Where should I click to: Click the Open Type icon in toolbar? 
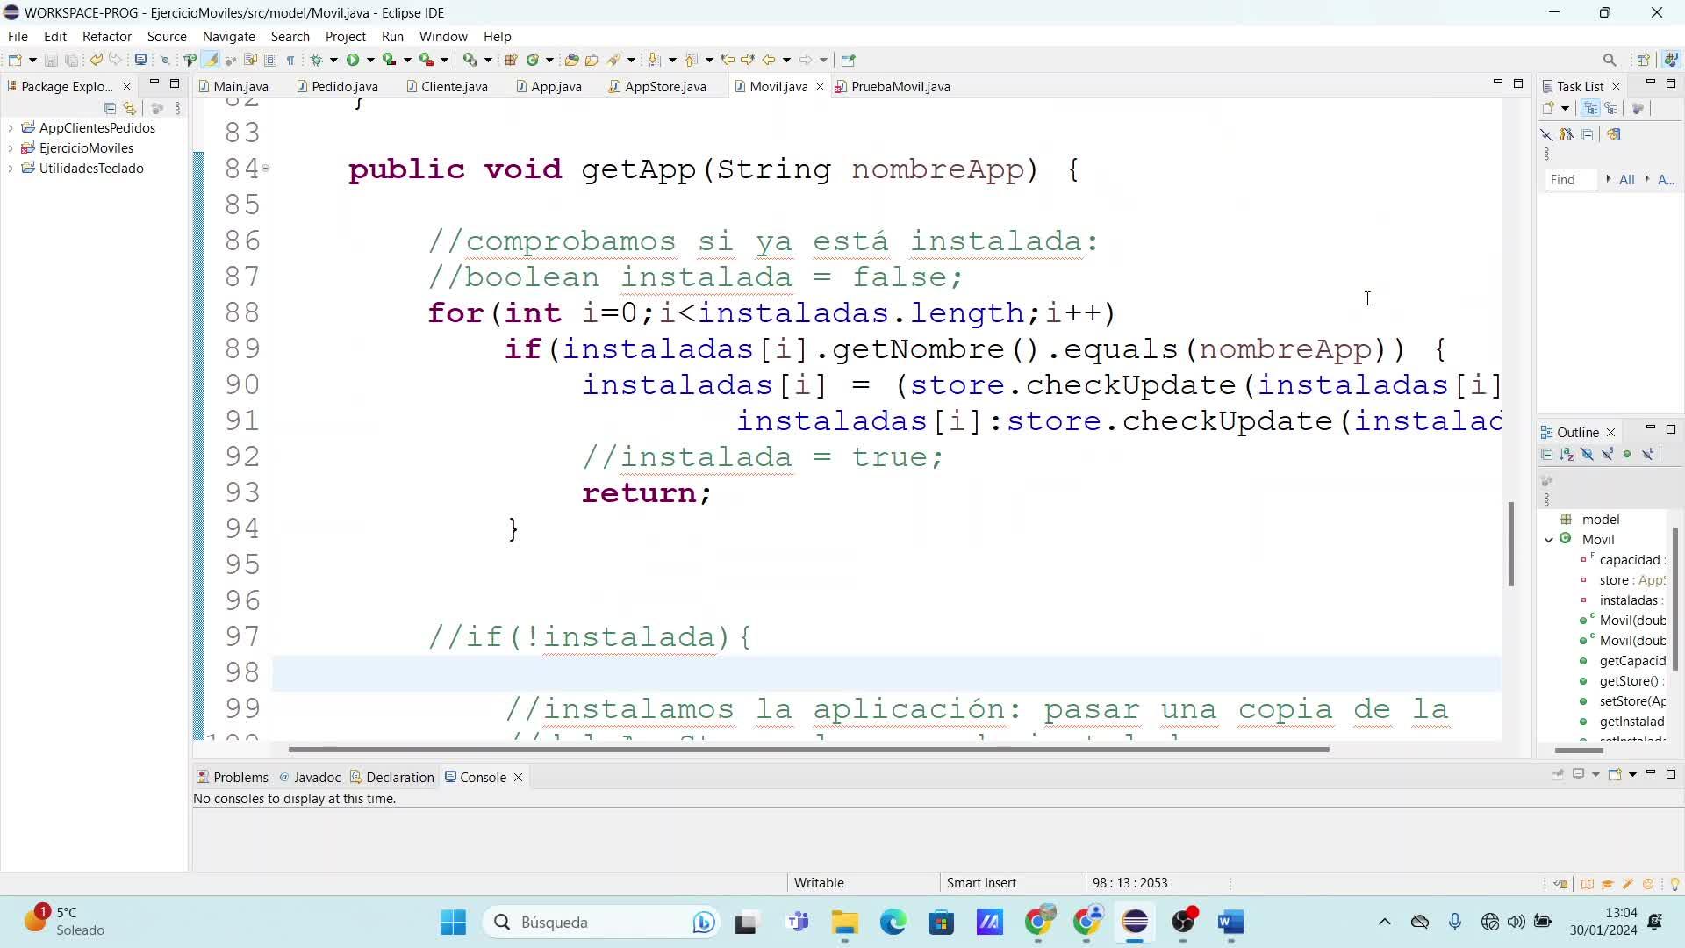(571, 60)
